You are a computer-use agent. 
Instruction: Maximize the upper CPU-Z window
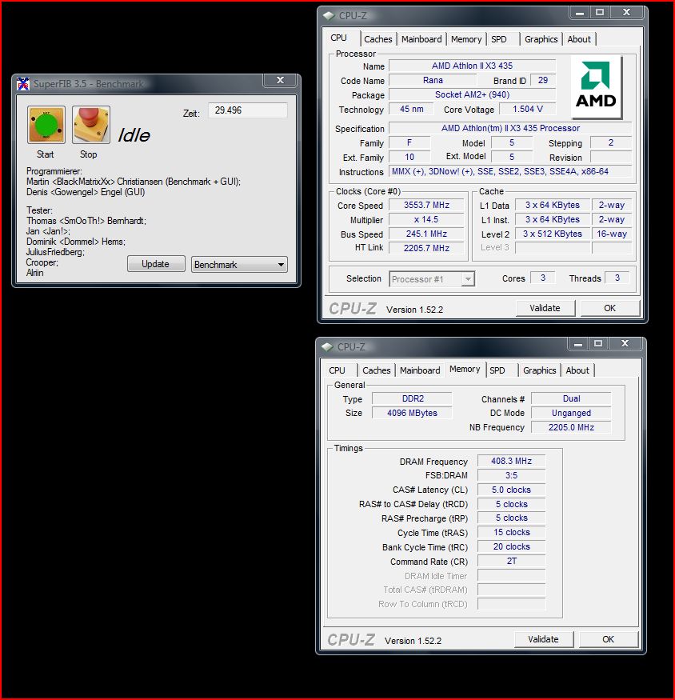600,13
